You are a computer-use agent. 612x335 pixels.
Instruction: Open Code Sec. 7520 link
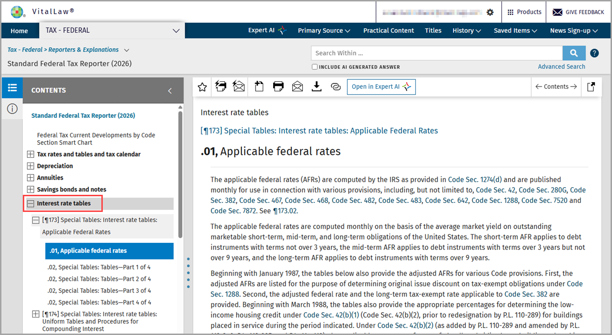tap(544, 201)
